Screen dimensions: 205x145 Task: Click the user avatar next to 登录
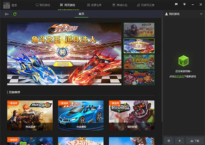6,5
